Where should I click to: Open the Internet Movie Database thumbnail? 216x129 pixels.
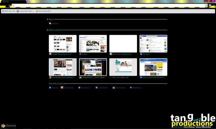pos(63,67)
